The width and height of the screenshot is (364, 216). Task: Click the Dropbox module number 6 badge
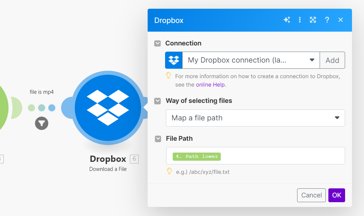pos(134,159)
